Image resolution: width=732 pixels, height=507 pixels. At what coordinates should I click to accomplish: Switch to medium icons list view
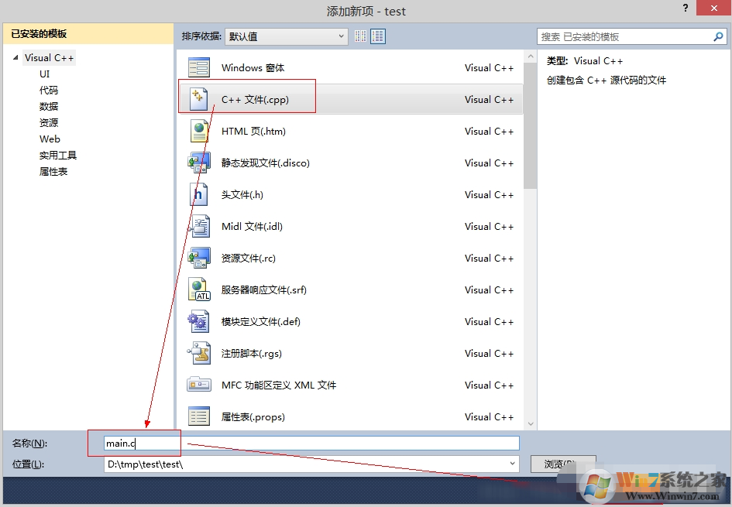click(x=378, y=36)
